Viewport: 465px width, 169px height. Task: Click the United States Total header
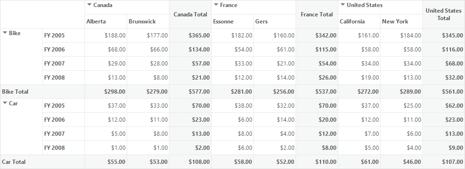pos(443,14)
